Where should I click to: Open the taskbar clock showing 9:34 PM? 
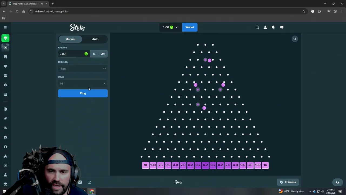coord(331,191)
